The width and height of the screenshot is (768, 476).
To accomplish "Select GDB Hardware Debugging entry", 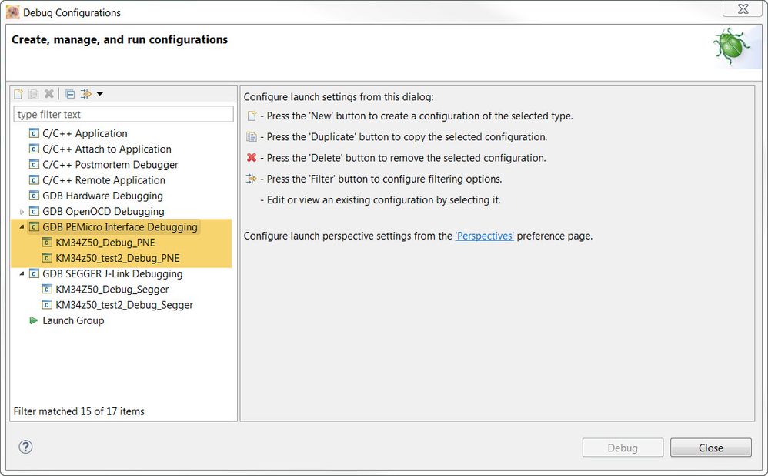I will point(102,196).
